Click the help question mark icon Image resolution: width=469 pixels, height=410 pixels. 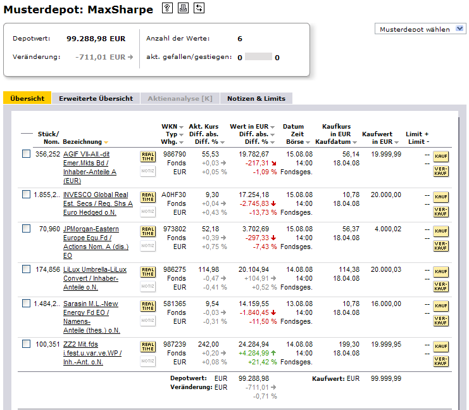[167, 8]
